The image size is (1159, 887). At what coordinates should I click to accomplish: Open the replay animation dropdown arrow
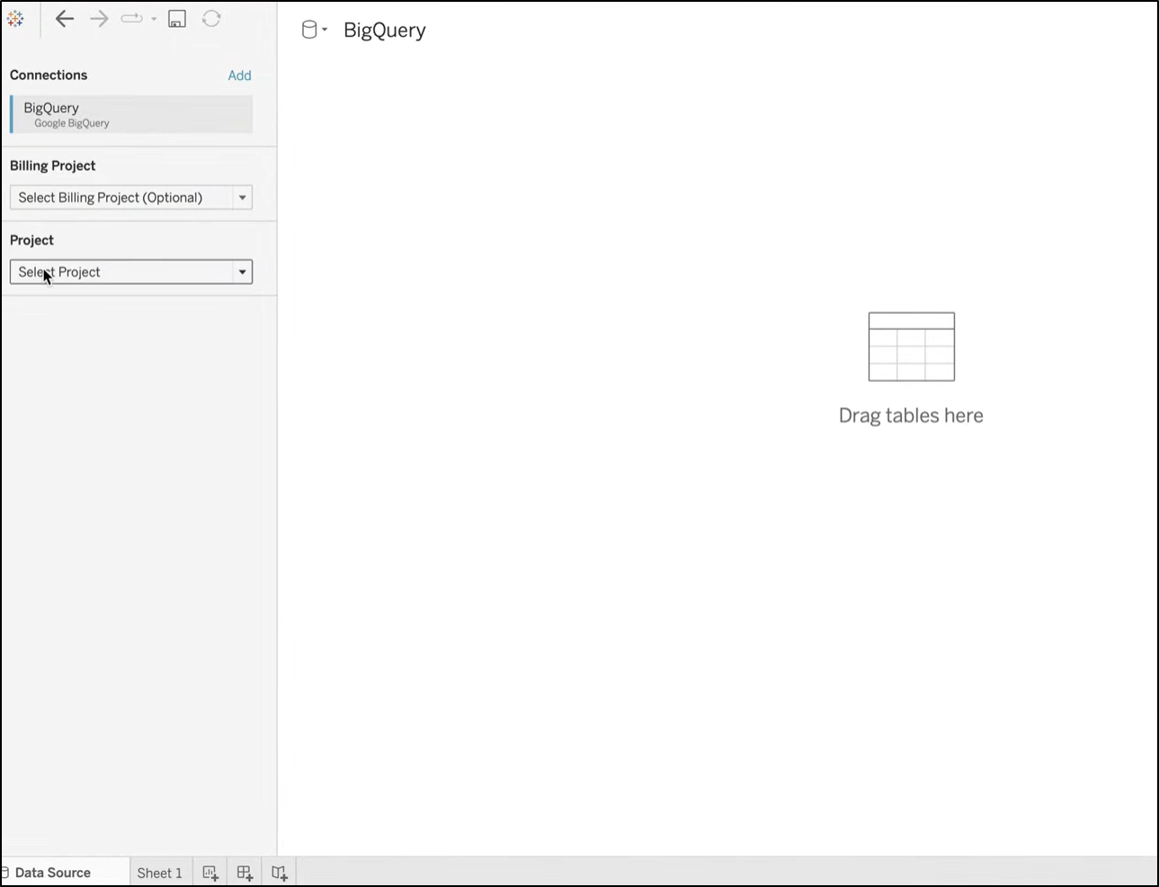154,19
